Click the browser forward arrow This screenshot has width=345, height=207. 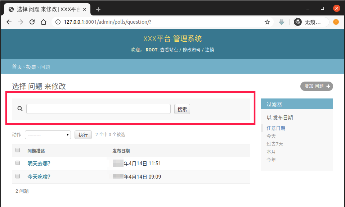click(x=21, y=22)
